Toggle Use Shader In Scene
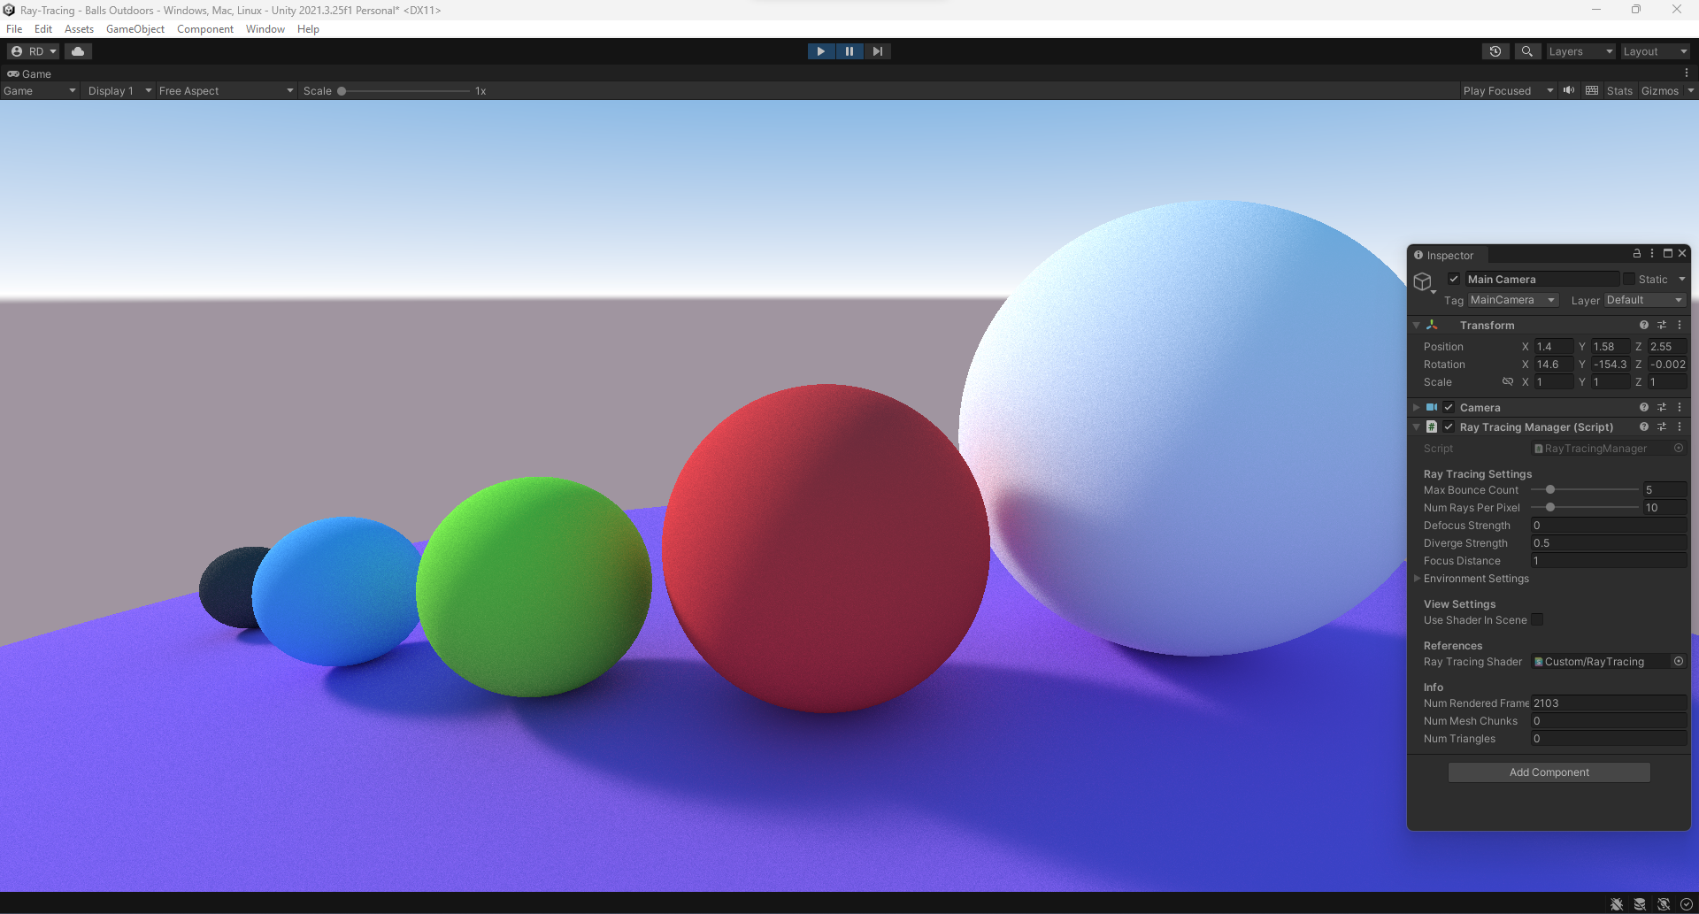The width and height of the screenshot is (1699, 914). (x=1537, y=619)
